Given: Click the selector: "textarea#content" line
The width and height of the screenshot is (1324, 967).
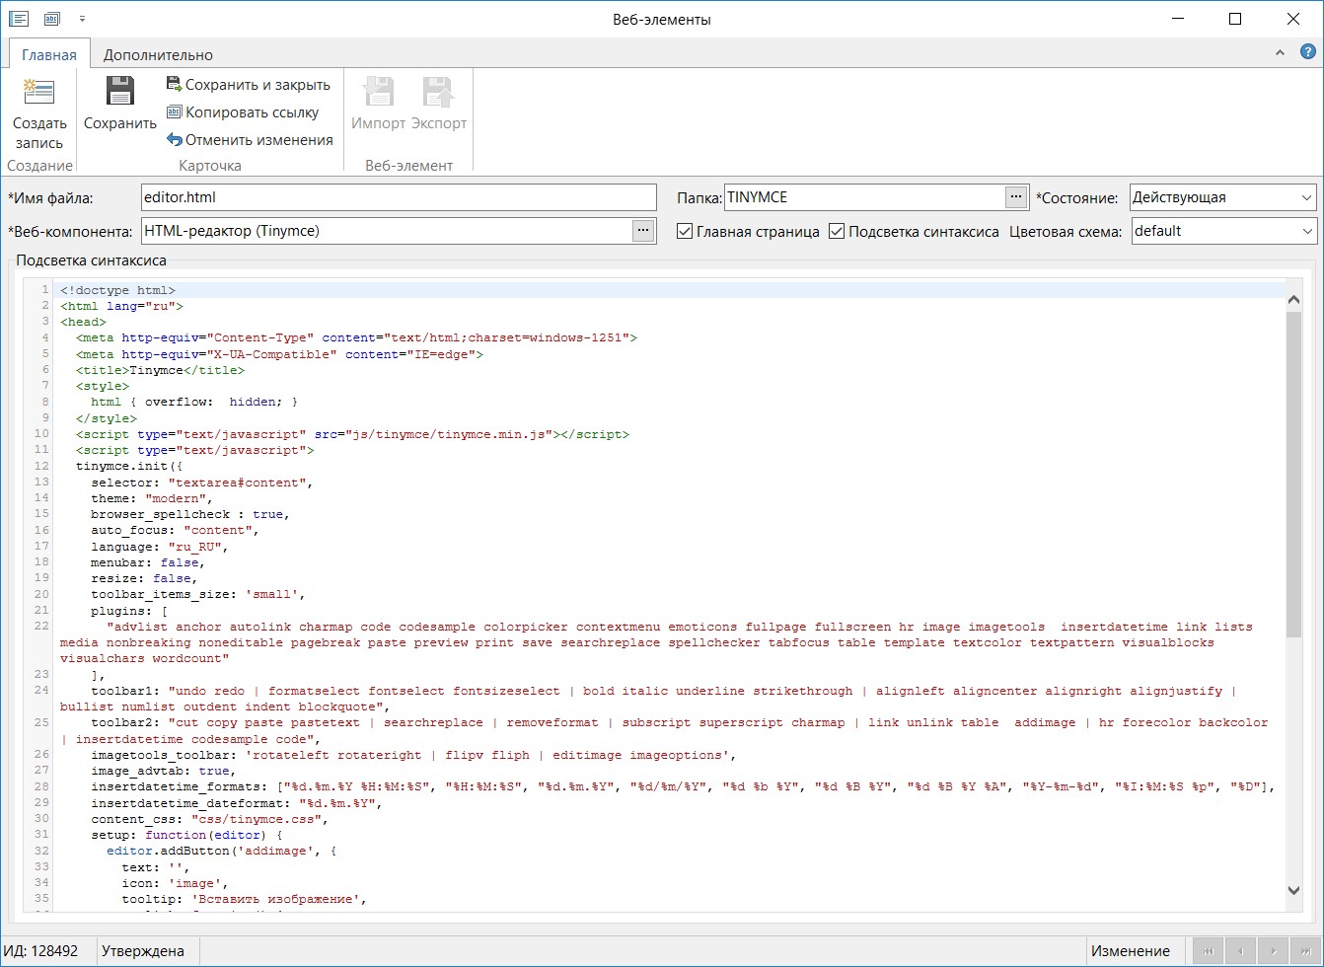Looking at the screenshot, I should click(x=202, y=483).
